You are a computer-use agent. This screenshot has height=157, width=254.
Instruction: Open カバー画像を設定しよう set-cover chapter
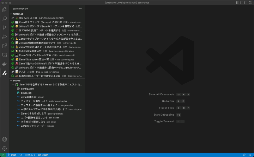tap(47, 118)
